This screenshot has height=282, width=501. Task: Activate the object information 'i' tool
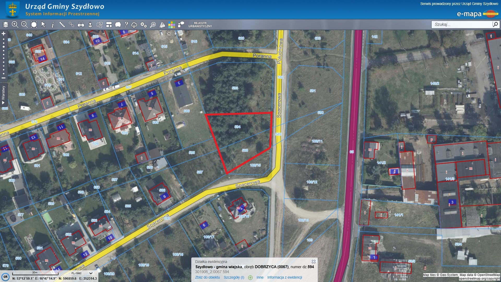tap(53, 25)
